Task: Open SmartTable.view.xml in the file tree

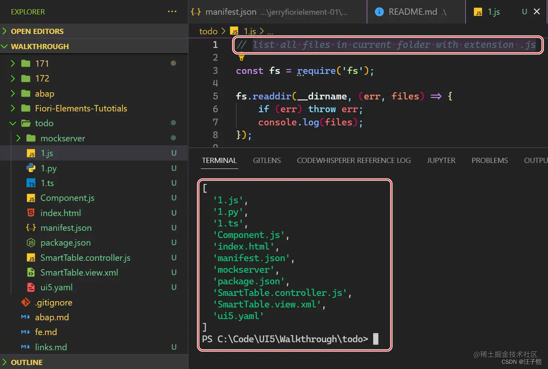Action: [x=79, y=273]
